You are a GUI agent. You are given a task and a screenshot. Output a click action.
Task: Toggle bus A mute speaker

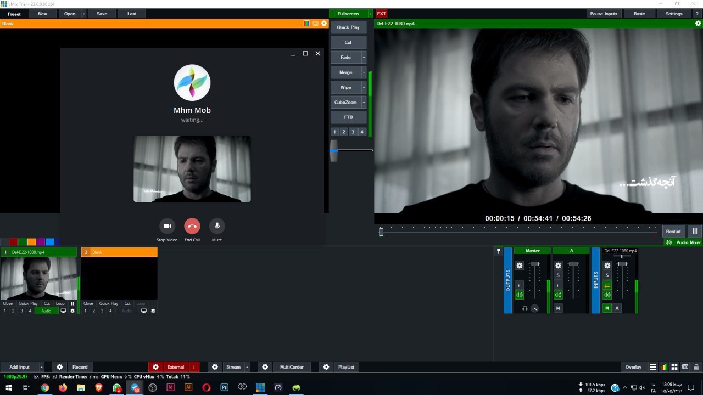(558, 295)
